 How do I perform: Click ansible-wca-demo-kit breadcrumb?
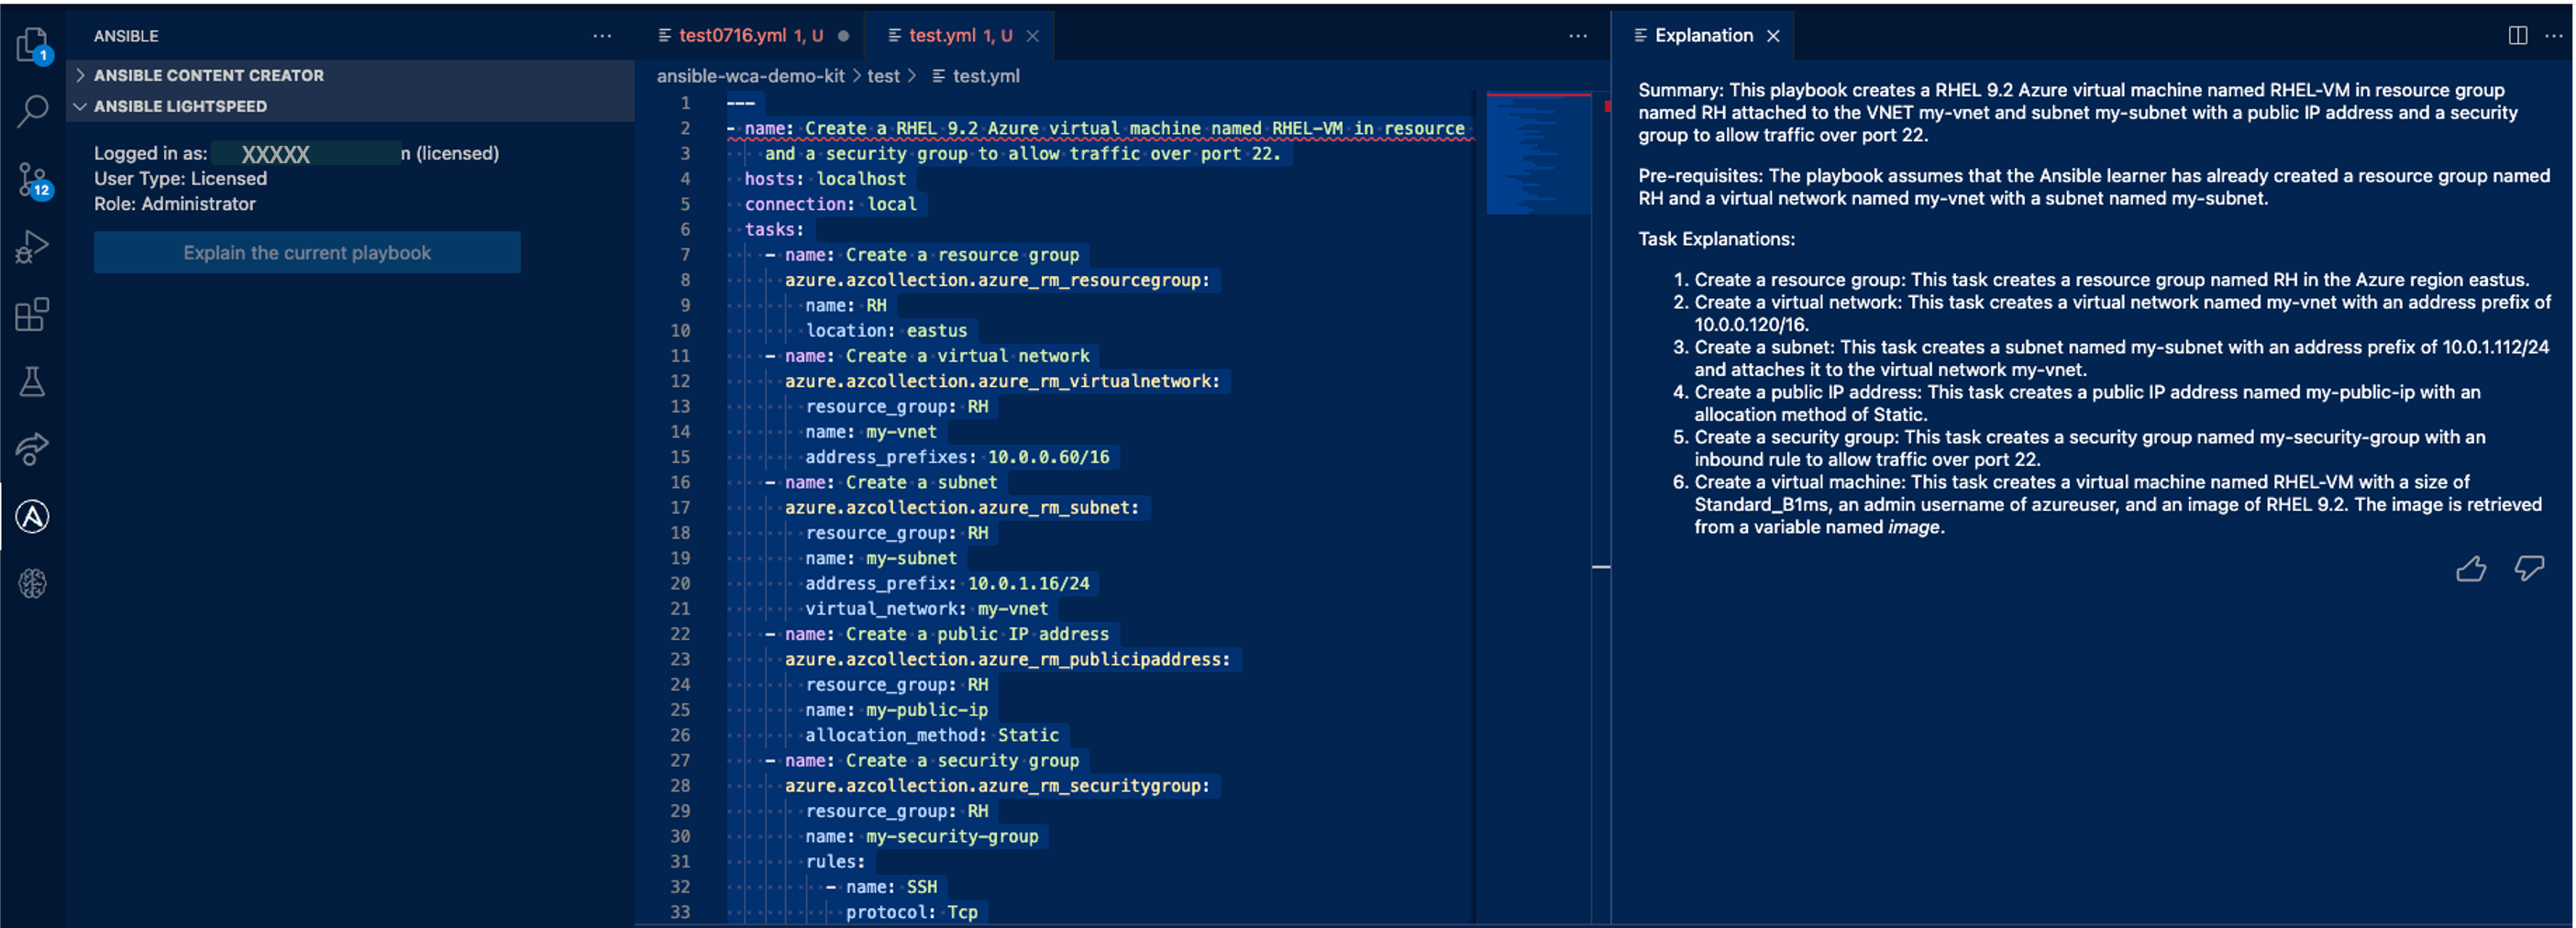(x=750, y=76)
